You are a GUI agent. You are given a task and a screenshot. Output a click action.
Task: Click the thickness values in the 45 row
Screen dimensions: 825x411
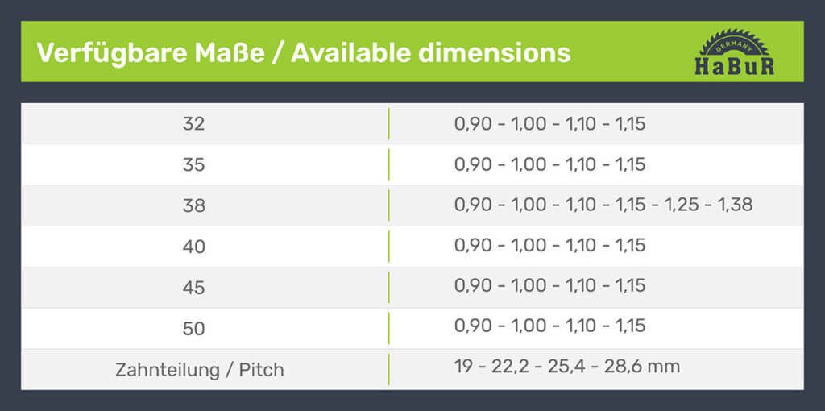(x=549, y=285)
